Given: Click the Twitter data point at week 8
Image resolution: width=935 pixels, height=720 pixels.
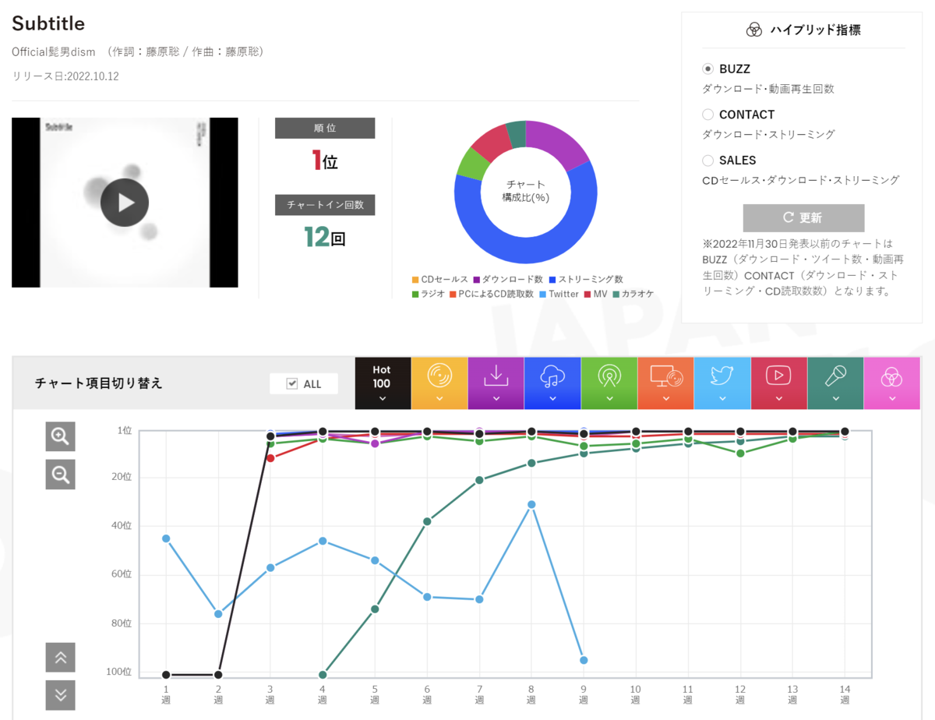Looking at the screenshot, I should coord(531,504).
